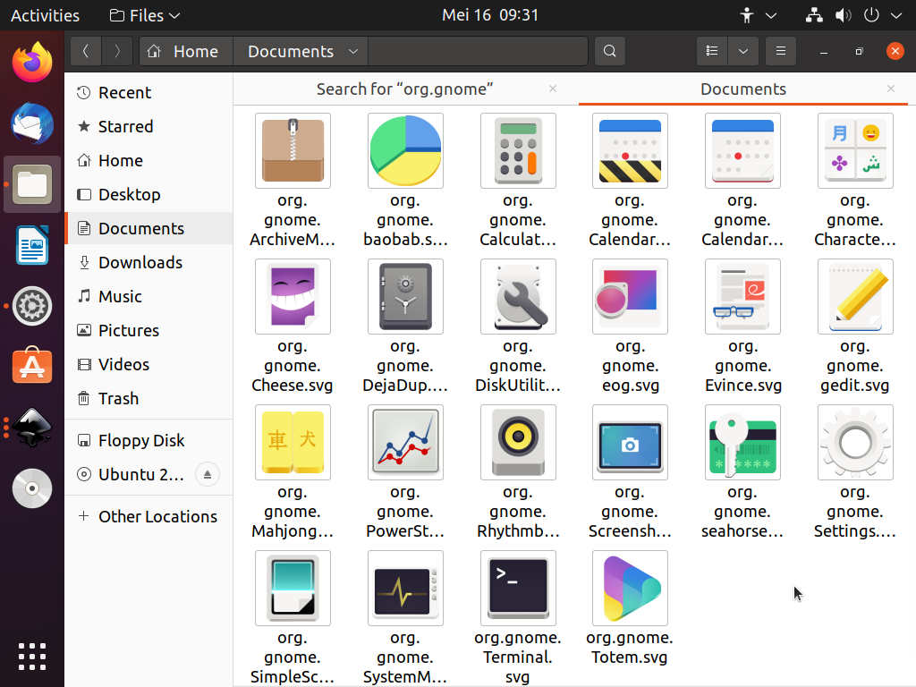Launch Thunderbird from the dock

32,123
